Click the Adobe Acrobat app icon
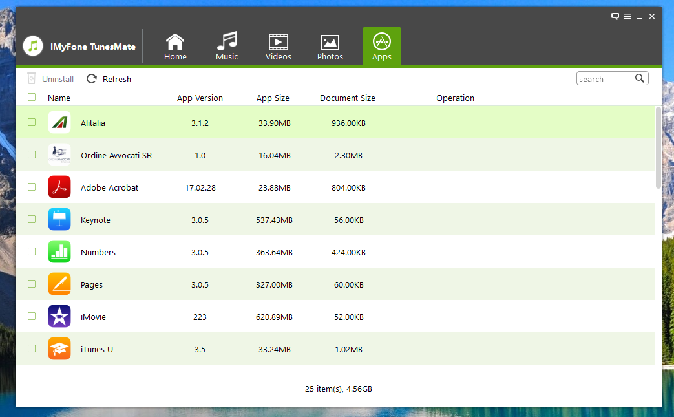The image size is (674, 417). tap(59, 187)
